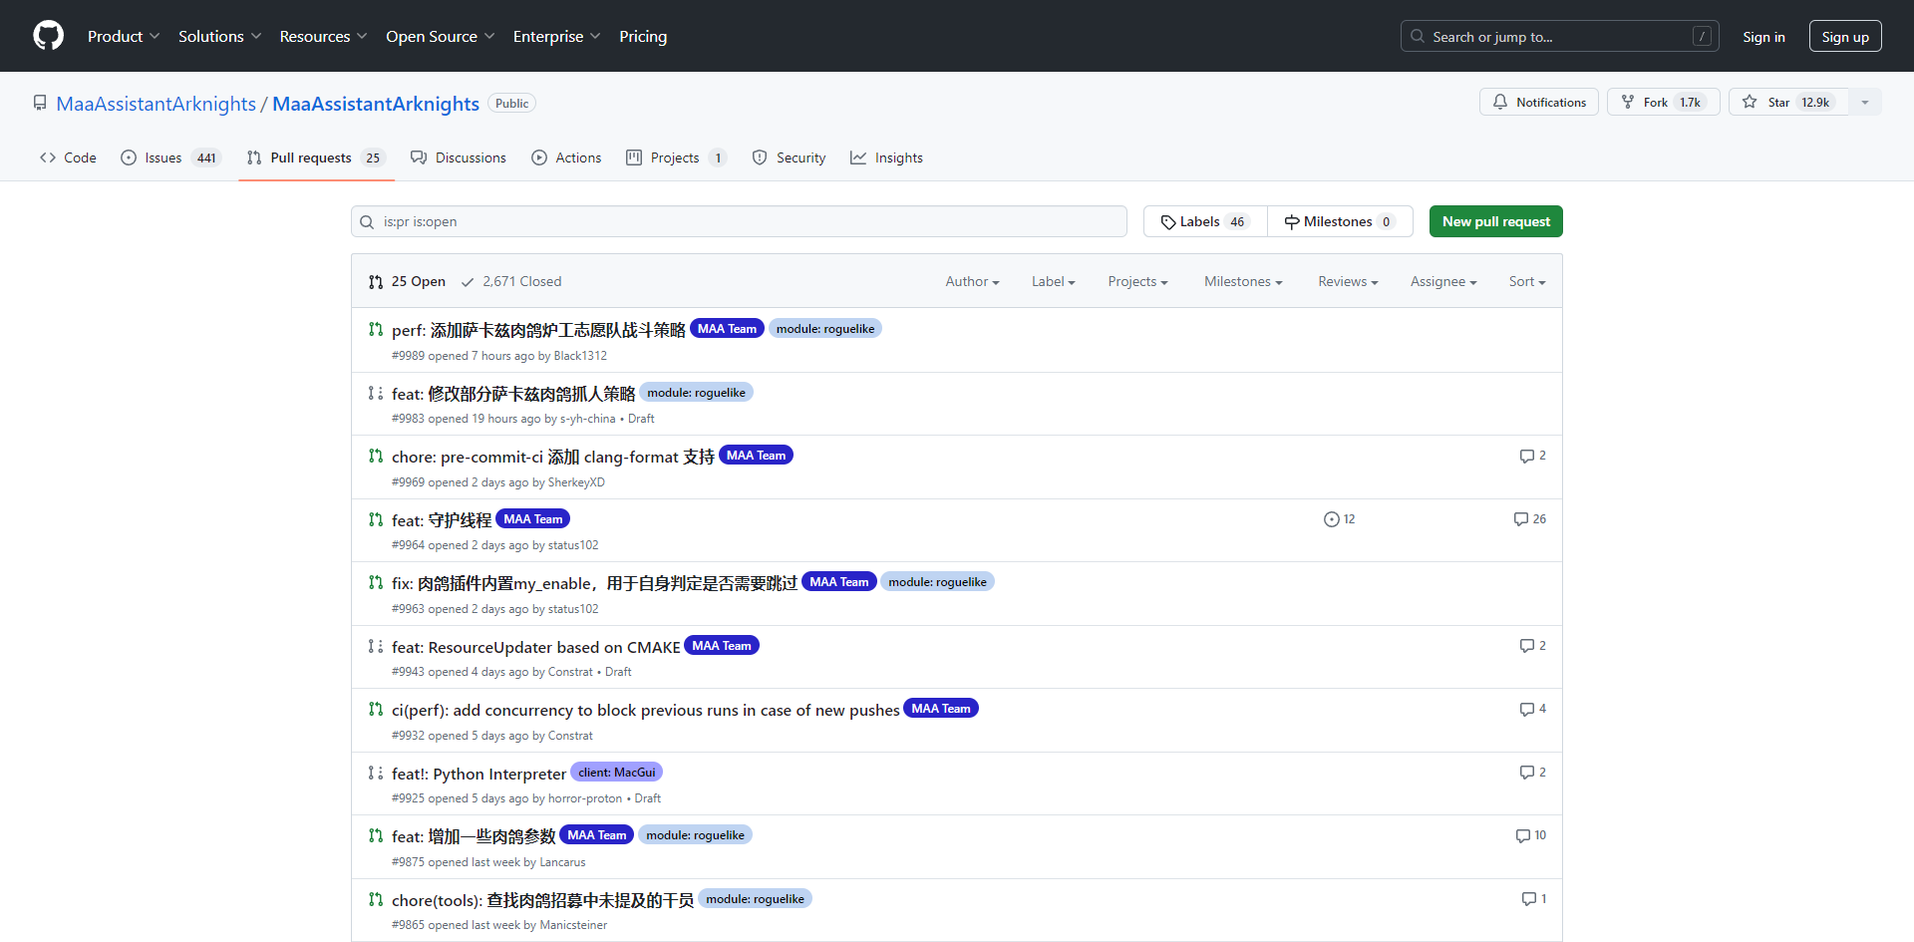Show the 25 Open pull requests
The width and height of the screenshot is (1914, 942).
tap(407, 281)
